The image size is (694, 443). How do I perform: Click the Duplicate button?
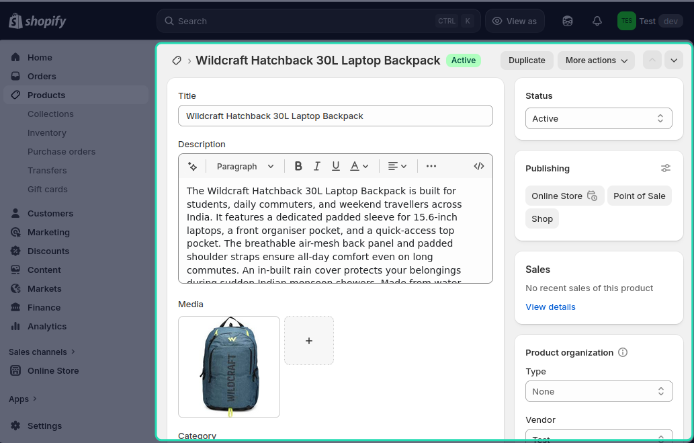pos(527,61)
